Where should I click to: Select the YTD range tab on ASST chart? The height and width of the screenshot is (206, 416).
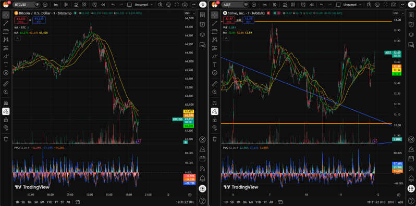[258, 202]
